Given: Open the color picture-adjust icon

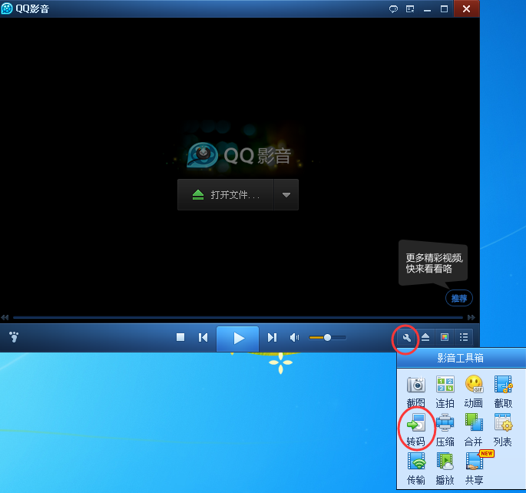Looking at the screenshot, I should pos(445,337).
